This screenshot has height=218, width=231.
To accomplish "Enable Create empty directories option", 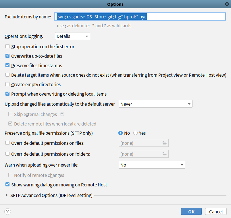I will click(7, 84).
